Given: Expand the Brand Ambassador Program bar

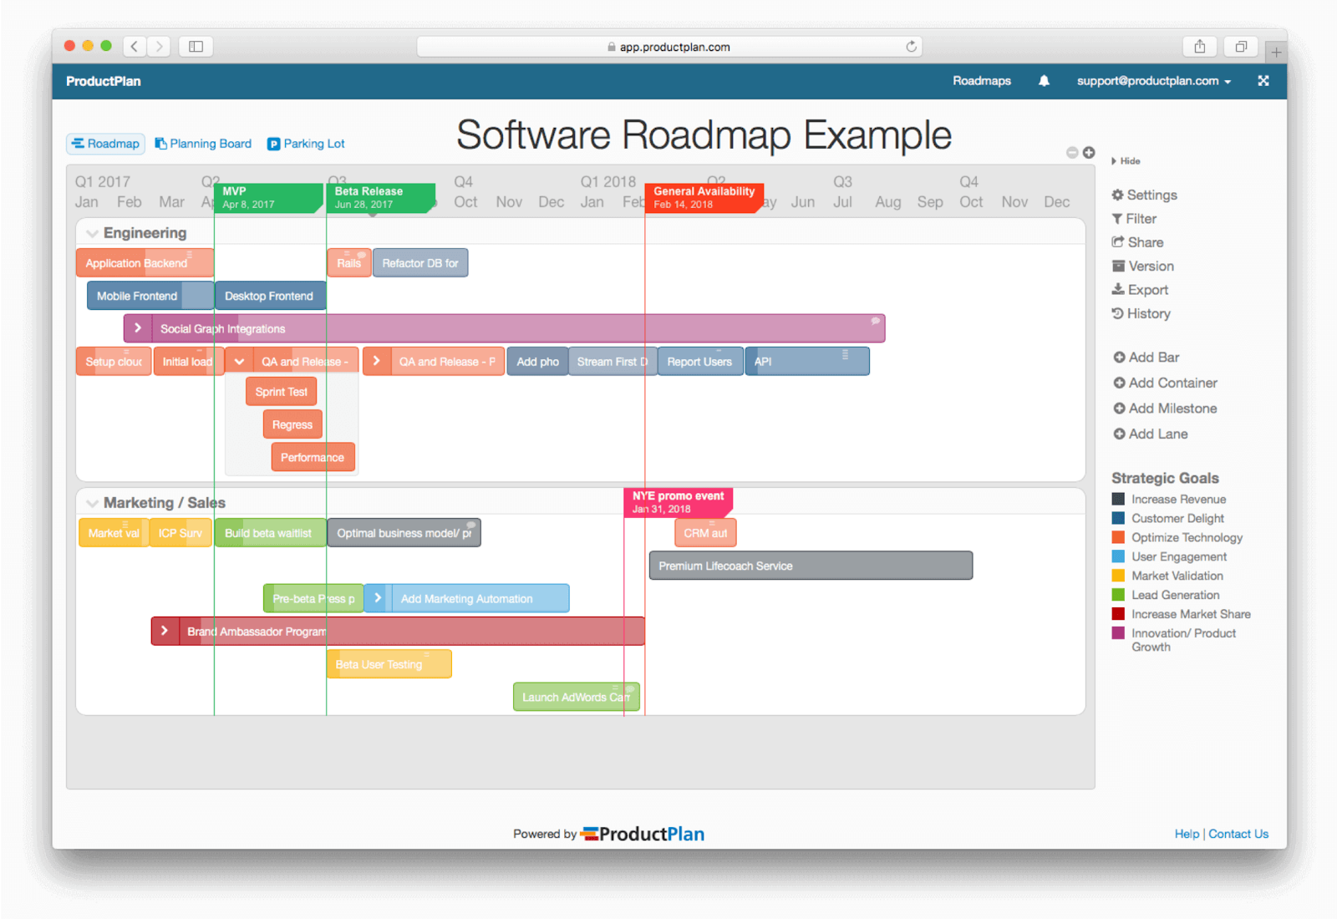Looking at the screenshot, I should [x=164, y=631].
